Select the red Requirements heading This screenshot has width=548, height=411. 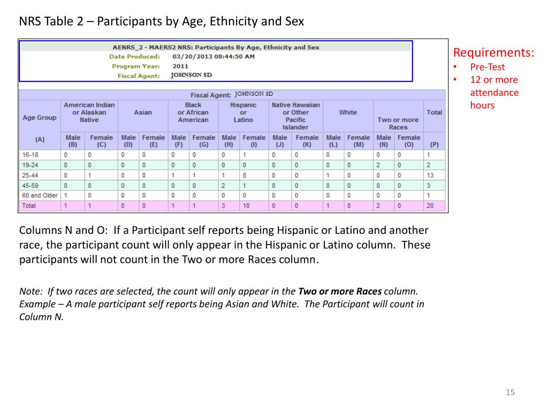point(493,52)
